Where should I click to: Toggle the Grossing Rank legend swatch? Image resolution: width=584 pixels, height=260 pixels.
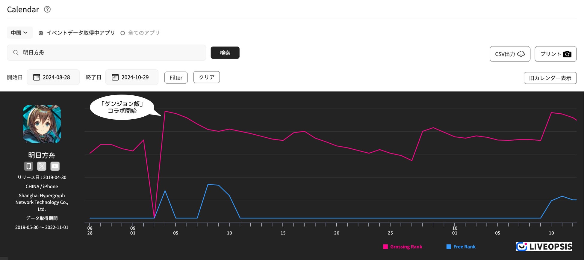(x=385, y=247)
